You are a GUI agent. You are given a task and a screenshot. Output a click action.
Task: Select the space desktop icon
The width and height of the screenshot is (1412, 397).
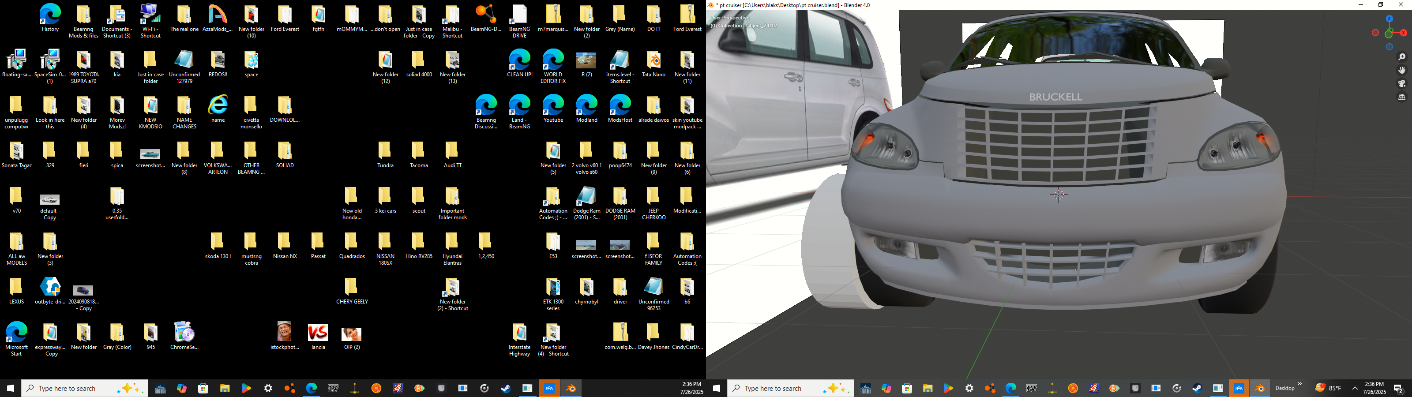pos(251,63)
